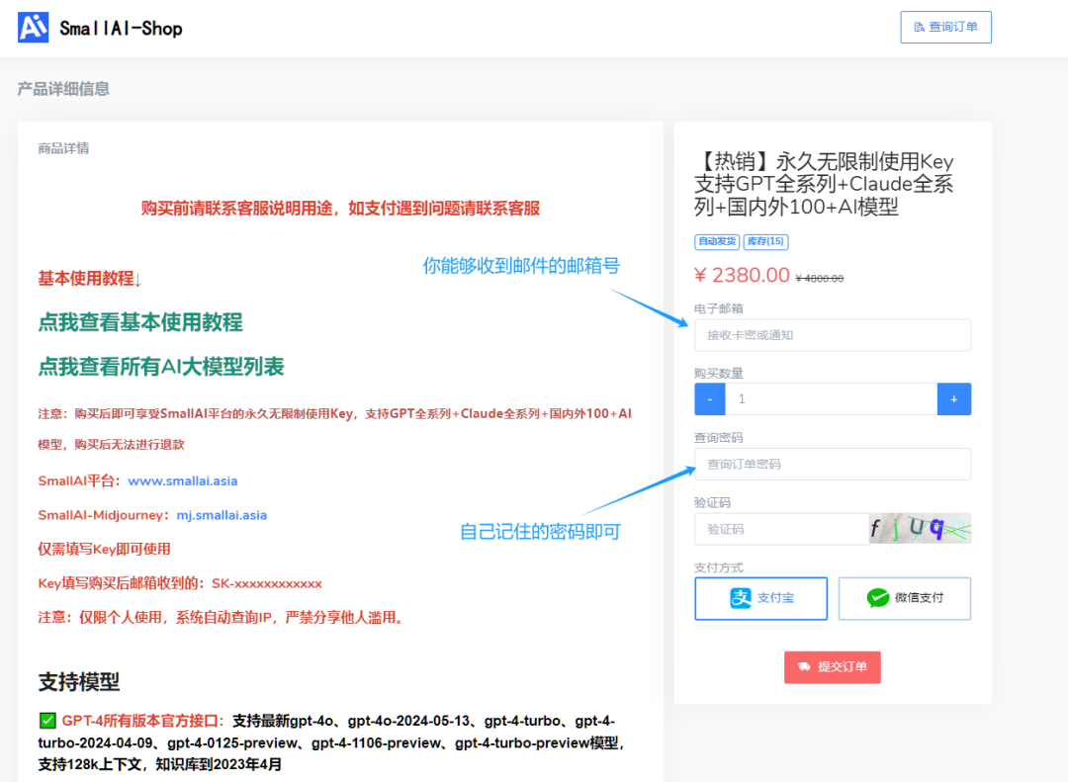Click the 基本使用教程 red heading
This screenshot has height=782, width=1068.
[89, 279]
